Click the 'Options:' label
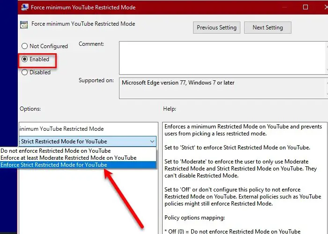Viewport: 328px width, 234px height. tap(30, 109)
